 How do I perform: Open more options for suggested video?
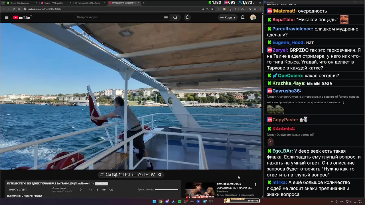coord(255,184)
